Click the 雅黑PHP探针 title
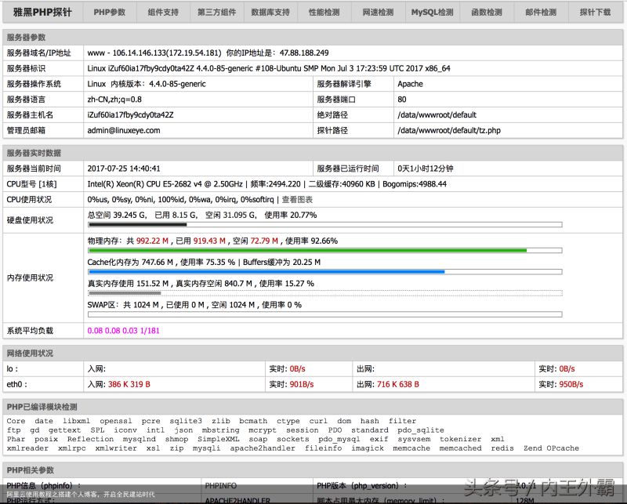 [x=42, y=12]
